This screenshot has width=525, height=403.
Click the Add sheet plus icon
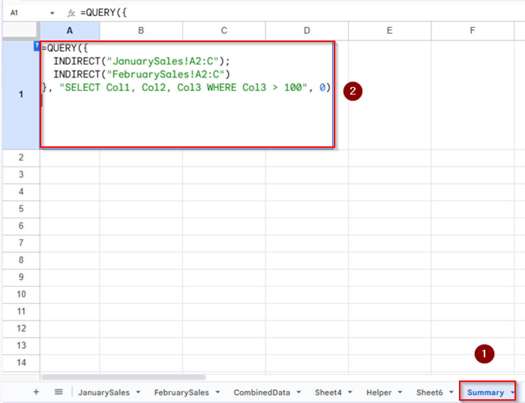click(36, 392)
